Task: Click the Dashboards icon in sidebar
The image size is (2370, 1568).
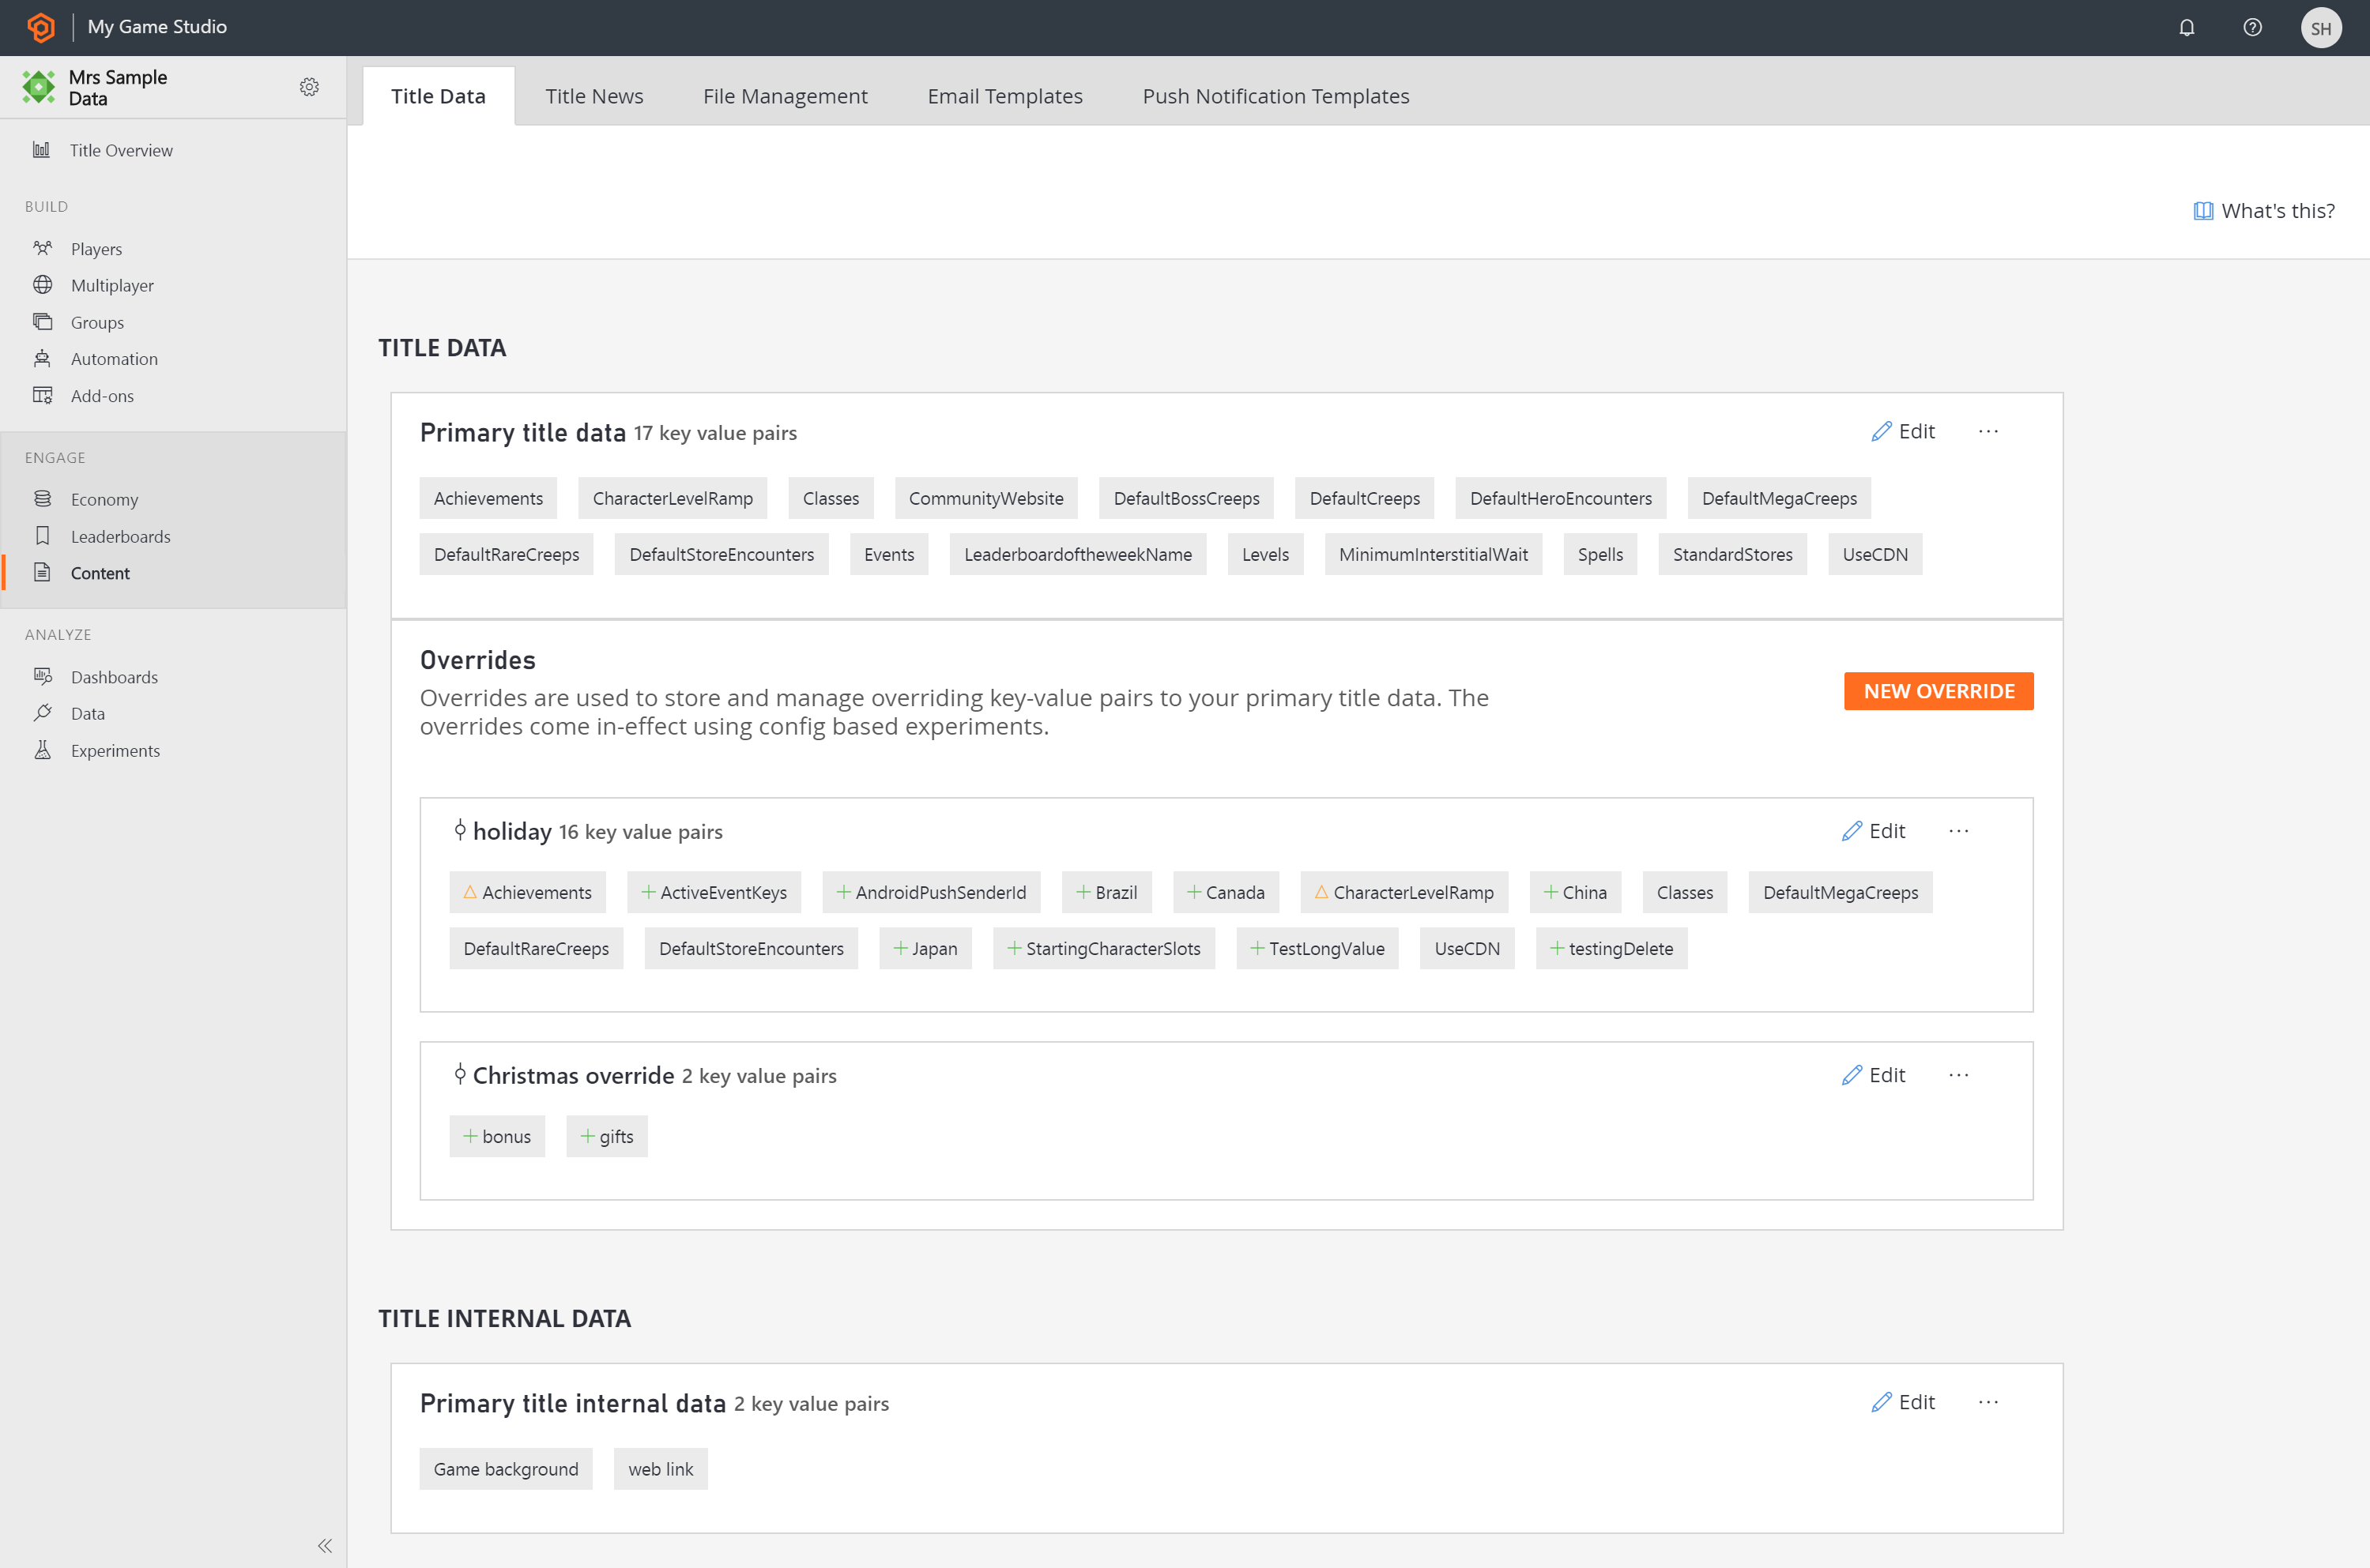Action: coord(42,675)
